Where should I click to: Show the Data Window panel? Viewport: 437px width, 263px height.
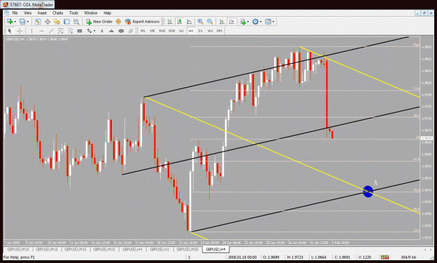pyautogui.click(x=48, y=22)
